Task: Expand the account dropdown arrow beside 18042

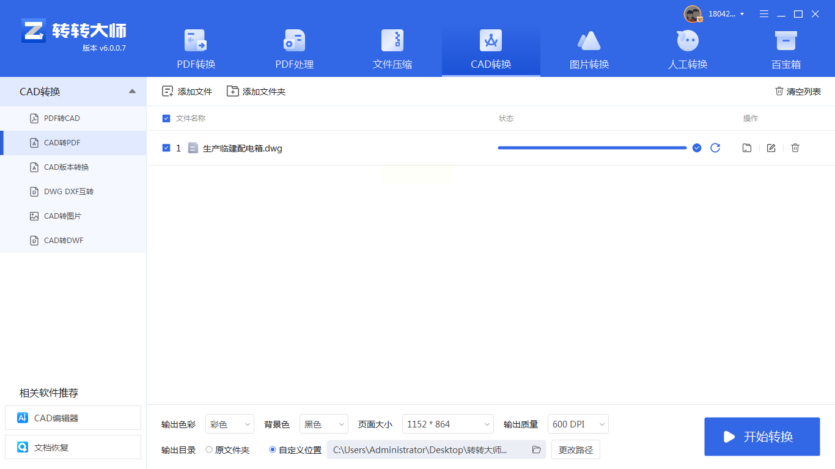Action: [x=742, y=14]
